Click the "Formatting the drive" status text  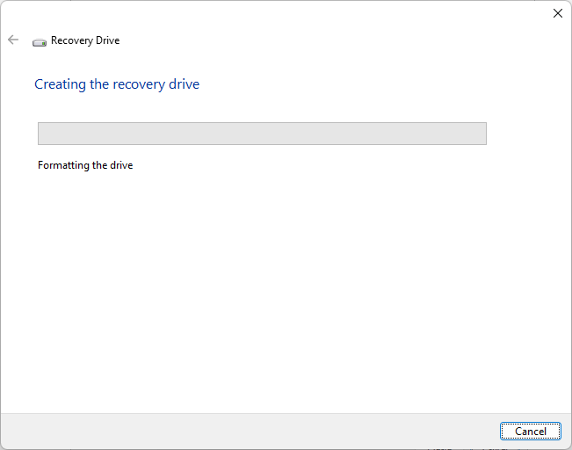(x=85, y=165)
